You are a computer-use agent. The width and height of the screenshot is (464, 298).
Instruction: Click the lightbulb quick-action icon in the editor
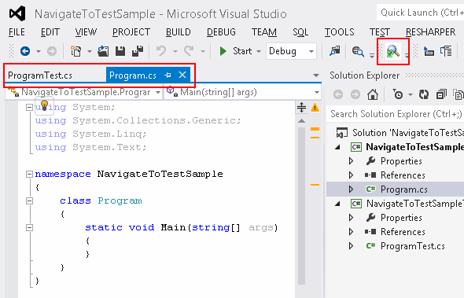(x=44, y=105)
